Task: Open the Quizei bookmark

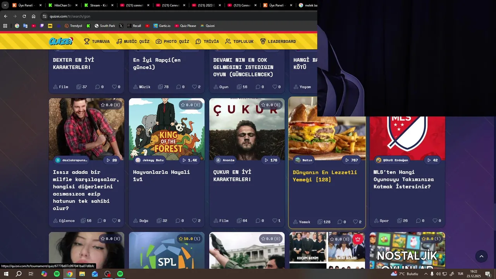Action: click(207, 26)
